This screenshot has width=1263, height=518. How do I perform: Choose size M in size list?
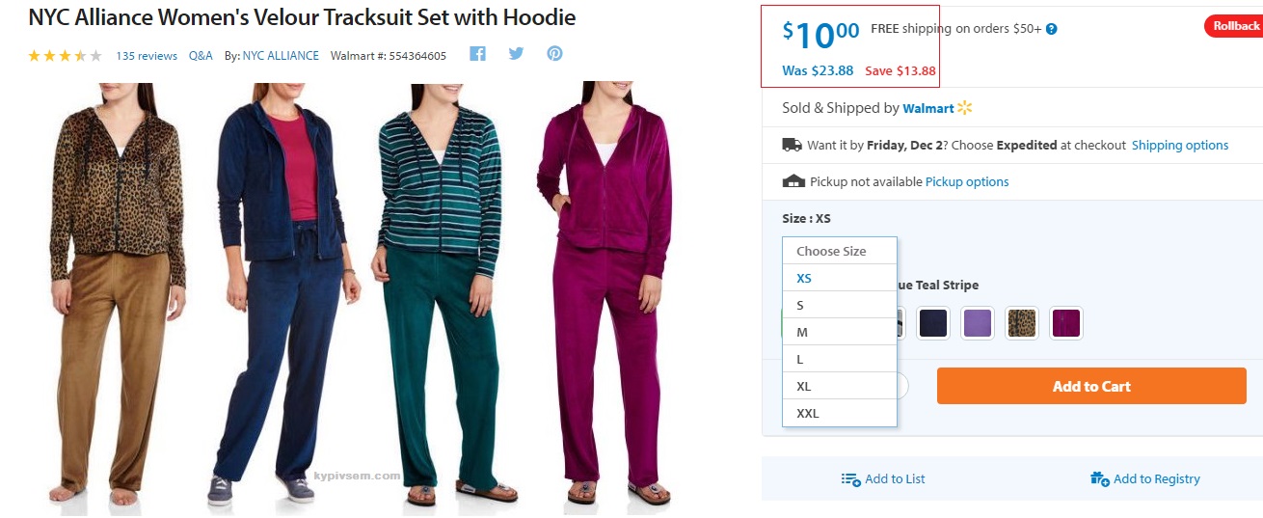click(x=802, y=332)
